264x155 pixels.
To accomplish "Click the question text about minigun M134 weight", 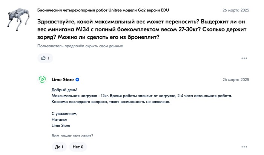I will click(142, 29).
